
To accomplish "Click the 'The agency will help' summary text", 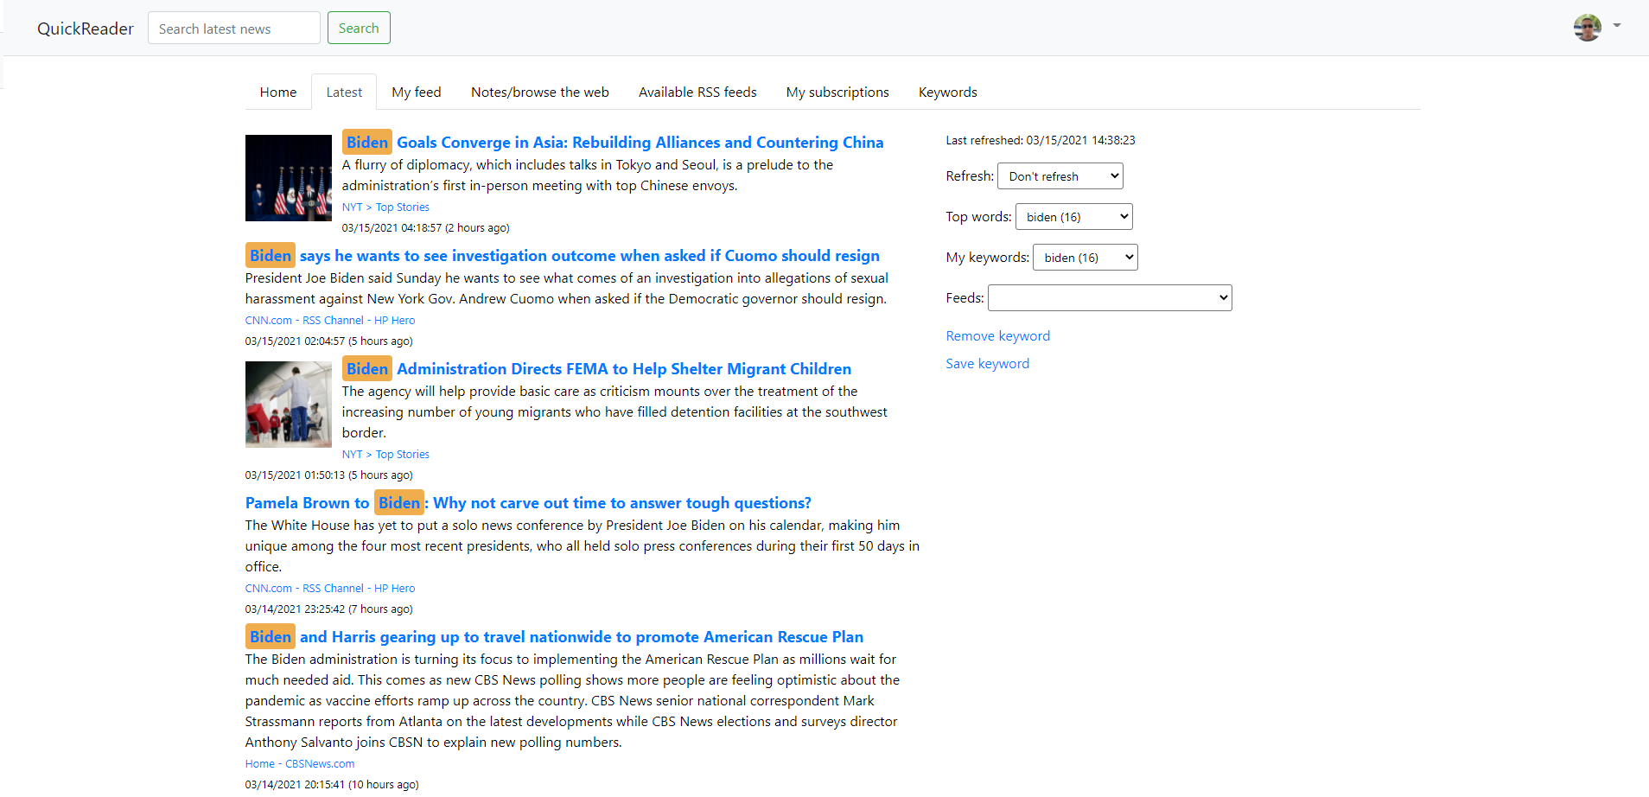I will [614, 412].
